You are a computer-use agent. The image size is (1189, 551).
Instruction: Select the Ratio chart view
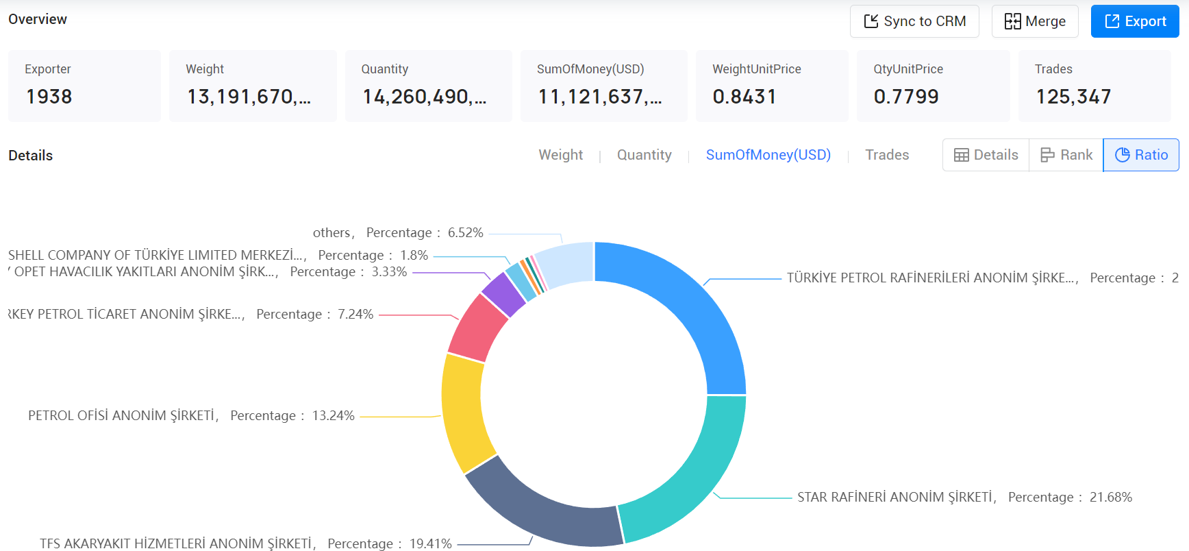click(x=1141, y=155)
